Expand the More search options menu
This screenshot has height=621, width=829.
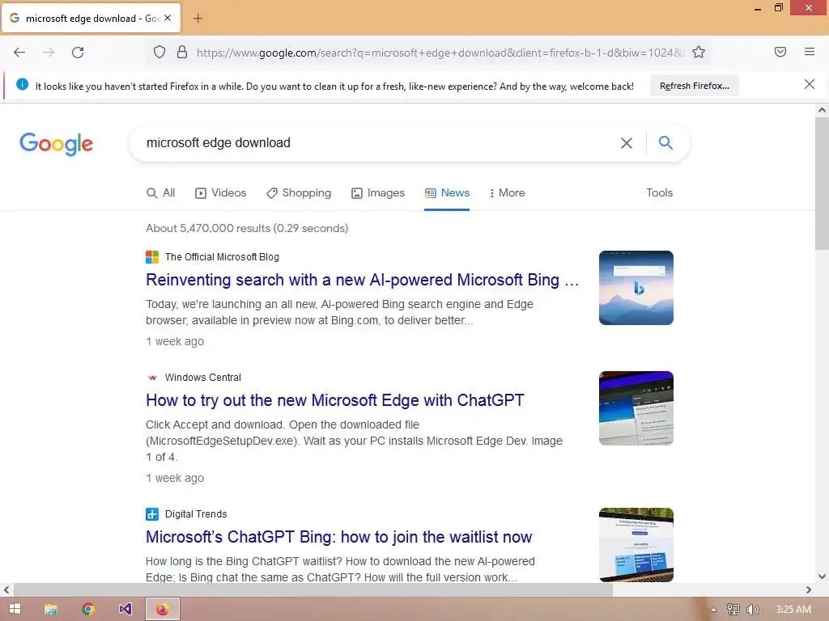click(x=507, y=193)
